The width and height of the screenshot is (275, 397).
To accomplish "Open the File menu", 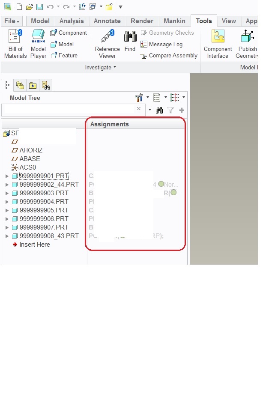I will click(x=12, y=21).
